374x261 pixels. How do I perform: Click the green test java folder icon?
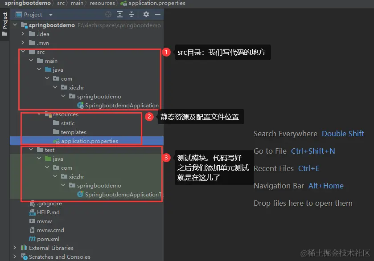(48, 159)
